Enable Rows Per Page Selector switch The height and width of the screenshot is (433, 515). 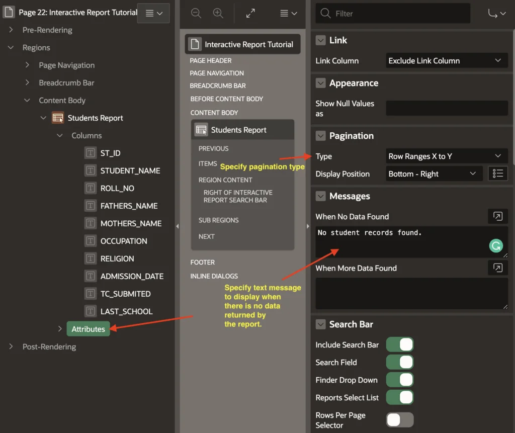[x=400, y=420]
